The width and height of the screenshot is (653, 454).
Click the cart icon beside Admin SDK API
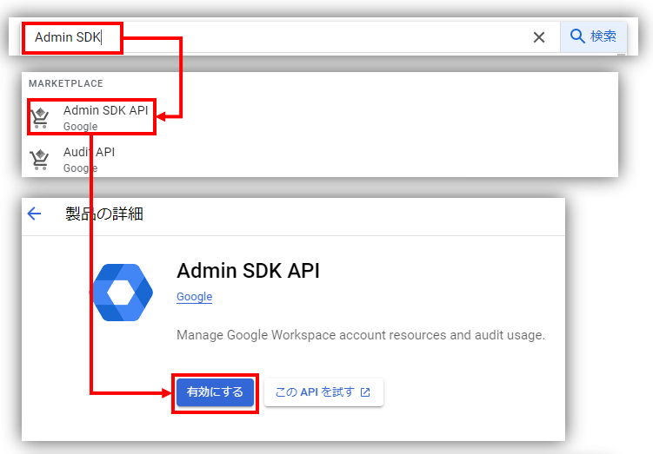coord(40,118)
